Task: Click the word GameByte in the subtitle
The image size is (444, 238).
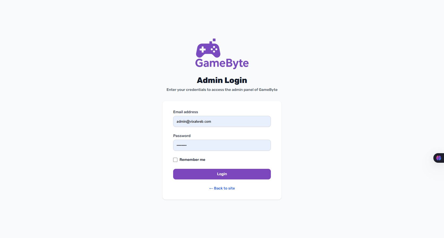Action: tap(268, 90)
